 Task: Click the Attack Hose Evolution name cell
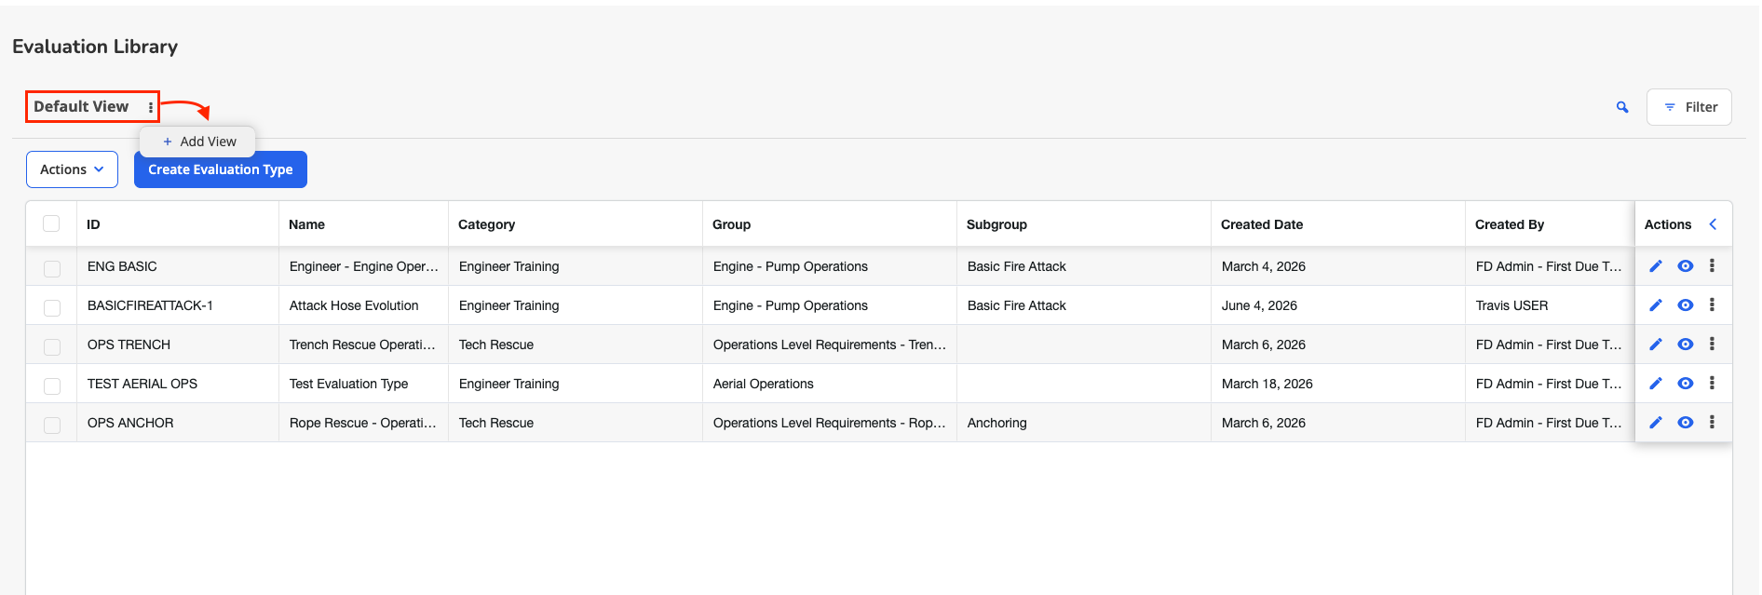click(x=363, y=305)
